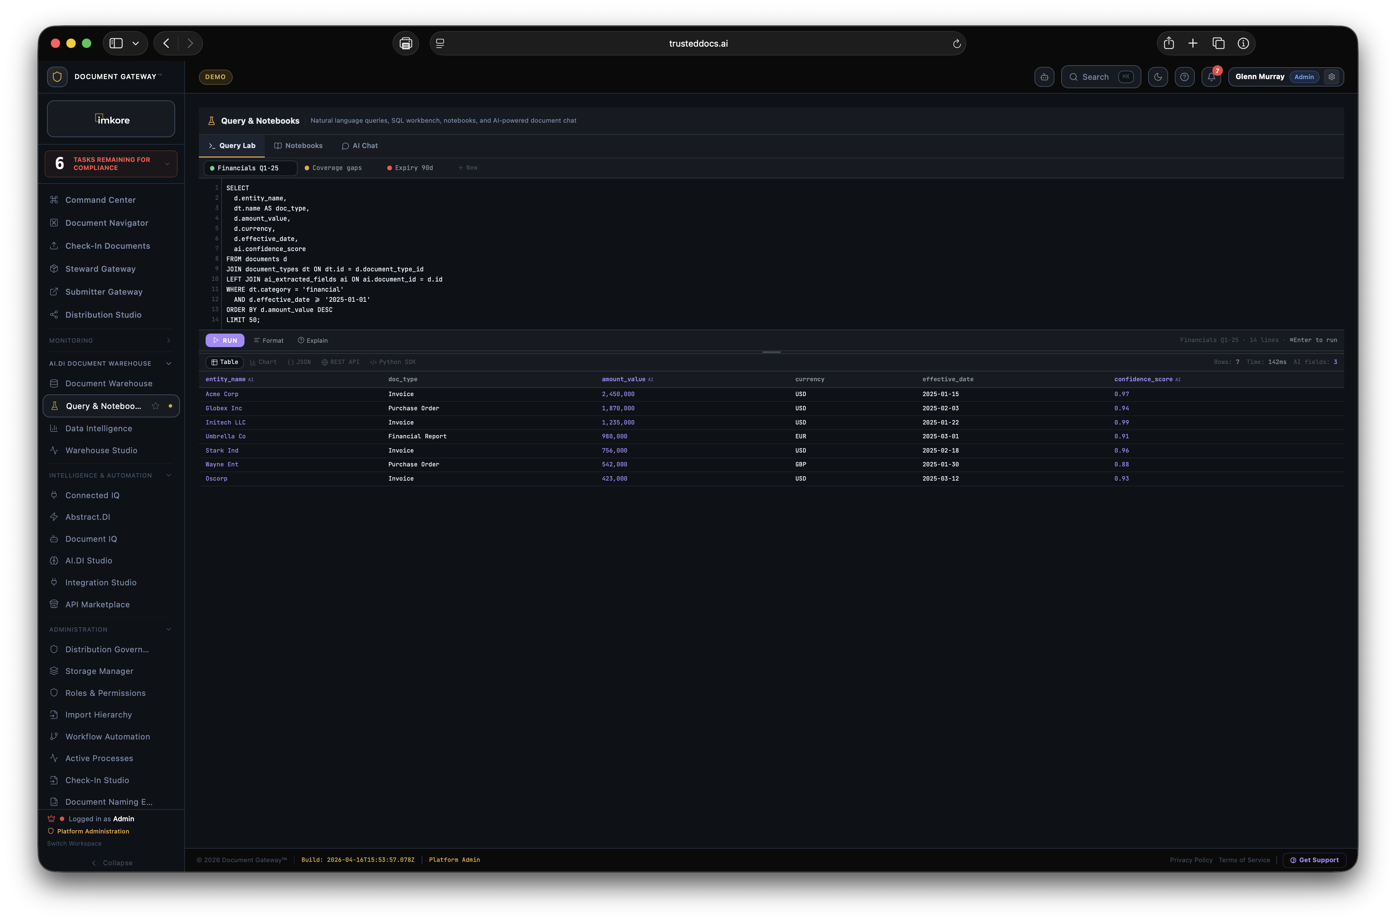
Task: Select the Expiry 90d query tab
Action: (x=410, y=168)
